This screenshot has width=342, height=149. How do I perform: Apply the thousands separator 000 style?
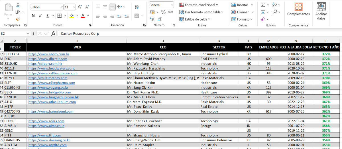[170, 12]
